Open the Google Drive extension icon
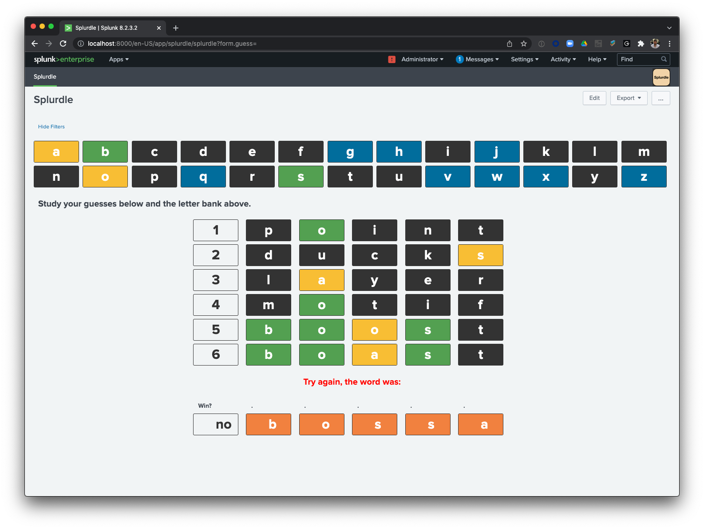The width and height of the screenshot is (704, 529). 584,44
